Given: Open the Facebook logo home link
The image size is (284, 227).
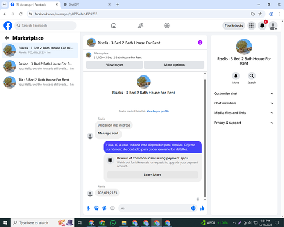Looking at the screenshot, I should click(8, 26).
